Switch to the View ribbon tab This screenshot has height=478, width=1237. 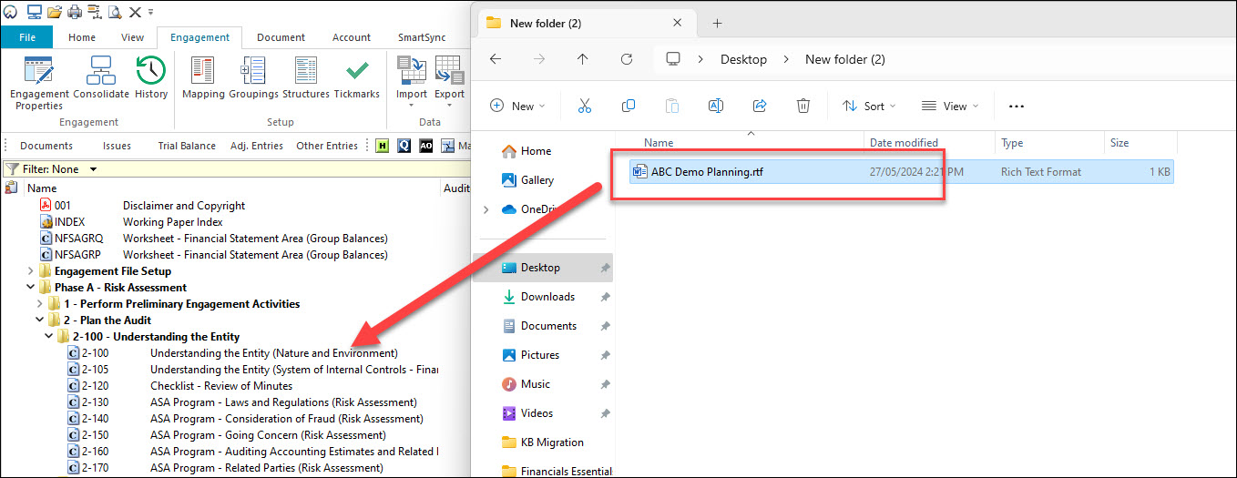[133, 37]
